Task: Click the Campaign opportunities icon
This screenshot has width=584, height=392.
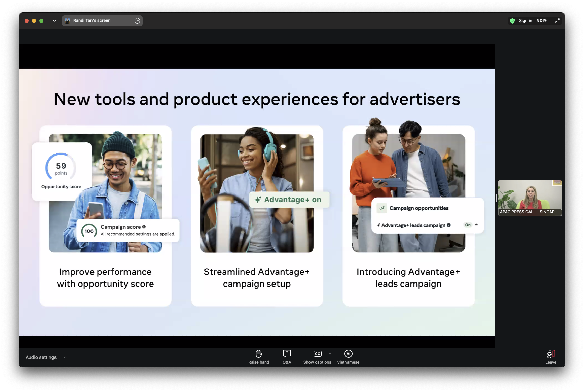Action: (x=381, y=208)
